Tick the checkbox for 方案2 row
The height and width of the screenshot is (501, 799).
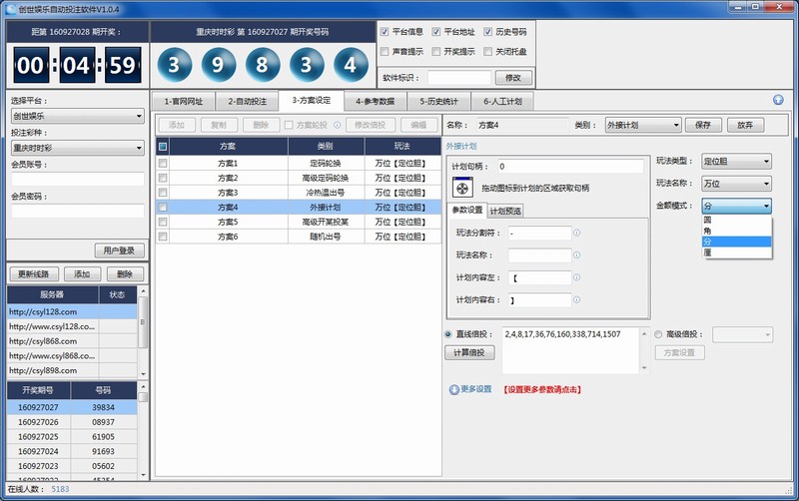point(163,178)
